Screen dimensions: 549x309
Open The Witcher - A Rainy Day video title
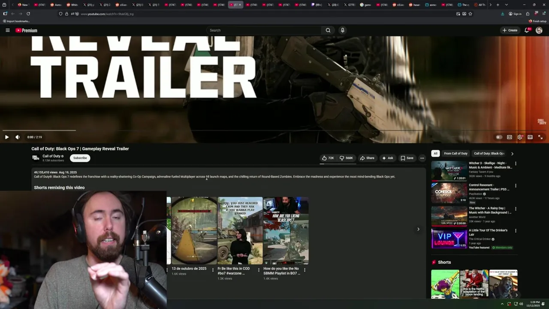(490, 210)
